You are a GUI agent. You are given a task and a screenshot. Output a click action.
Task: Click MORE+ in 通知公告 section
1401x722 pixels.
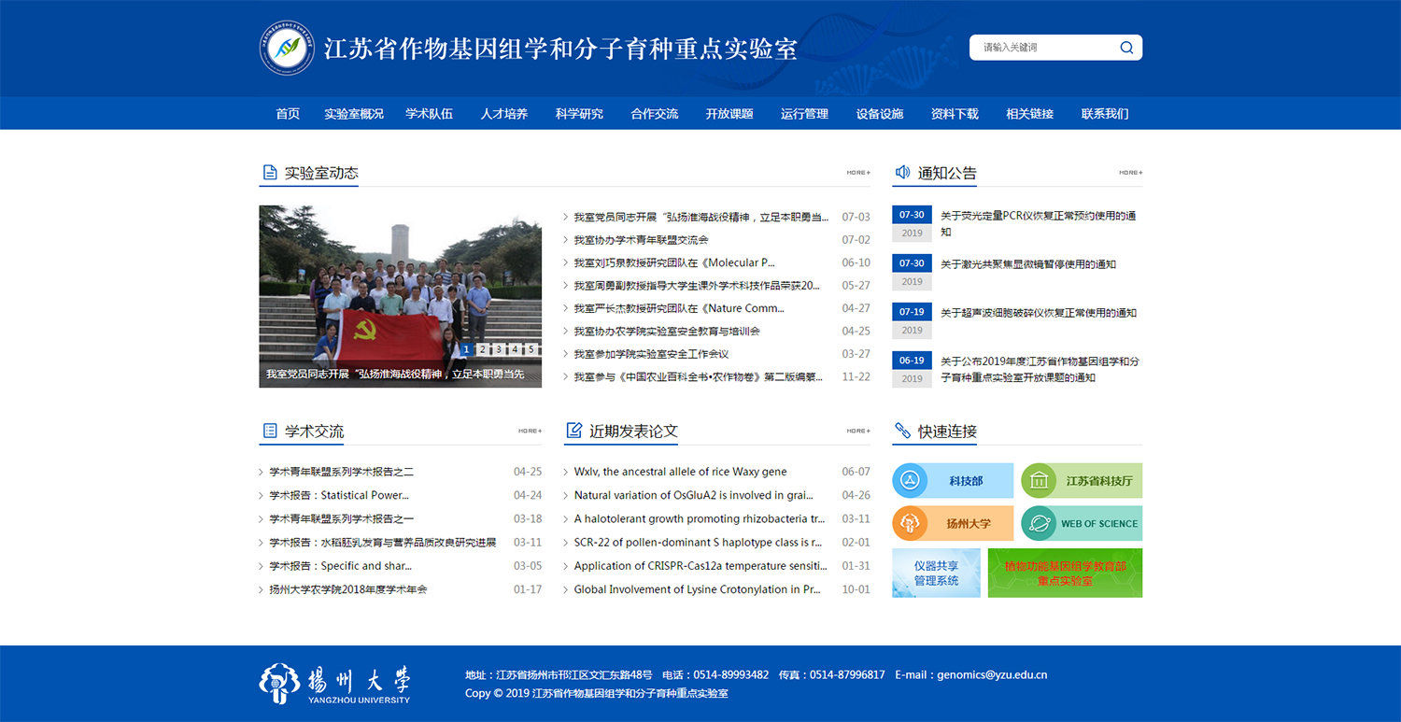click(x=1131, y=173)
